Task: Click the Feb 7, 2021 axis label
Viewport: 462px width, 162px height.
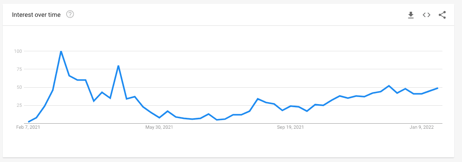Action: coord(28,127)
